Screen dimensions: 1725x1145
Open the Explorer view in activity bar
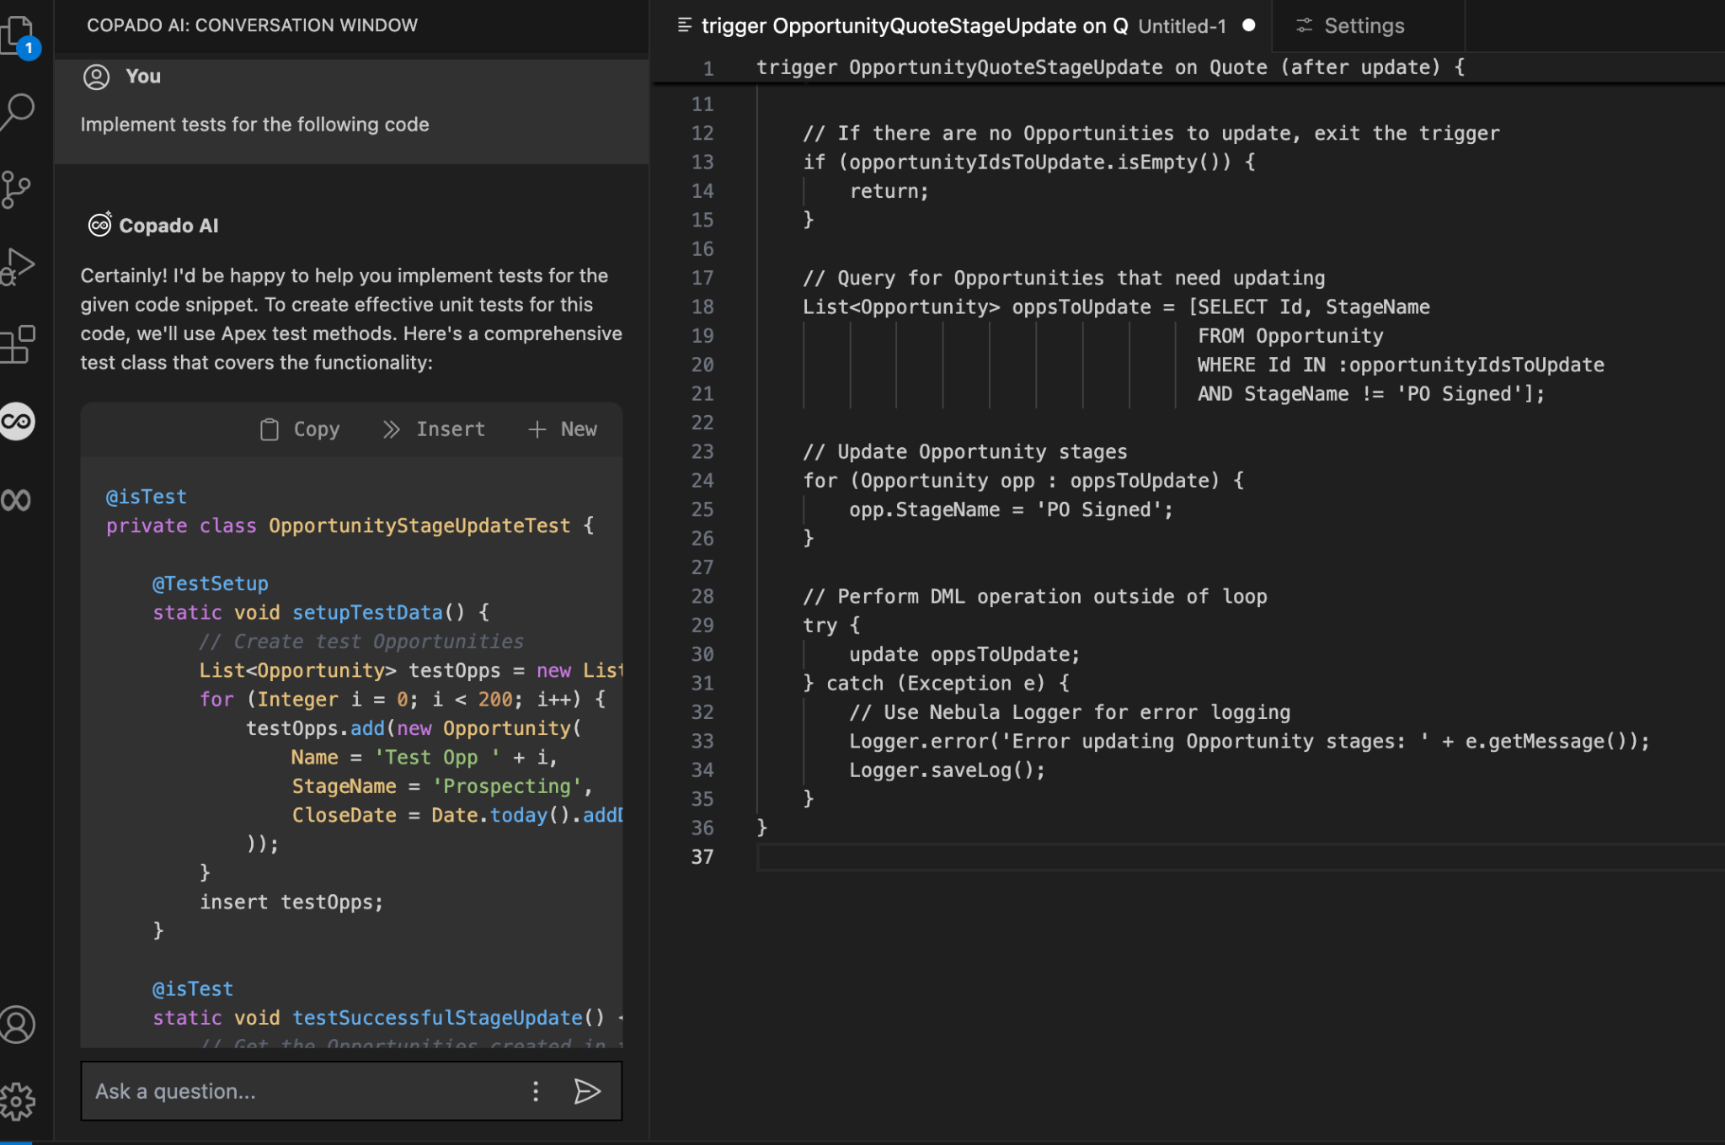(19, 36)
